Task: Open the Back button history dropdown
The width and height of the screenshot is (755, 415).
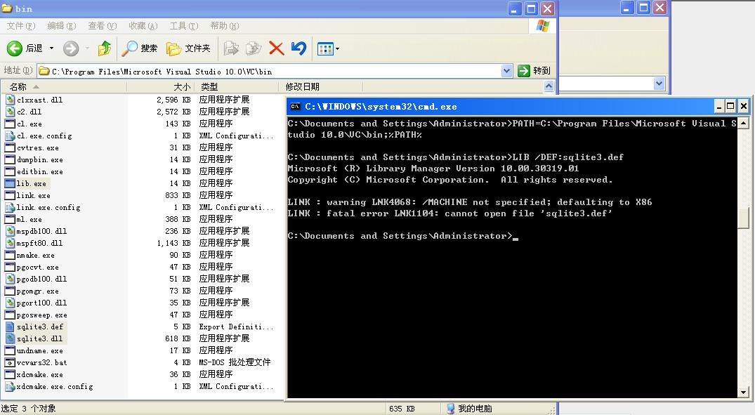Action: pos(51,48)
